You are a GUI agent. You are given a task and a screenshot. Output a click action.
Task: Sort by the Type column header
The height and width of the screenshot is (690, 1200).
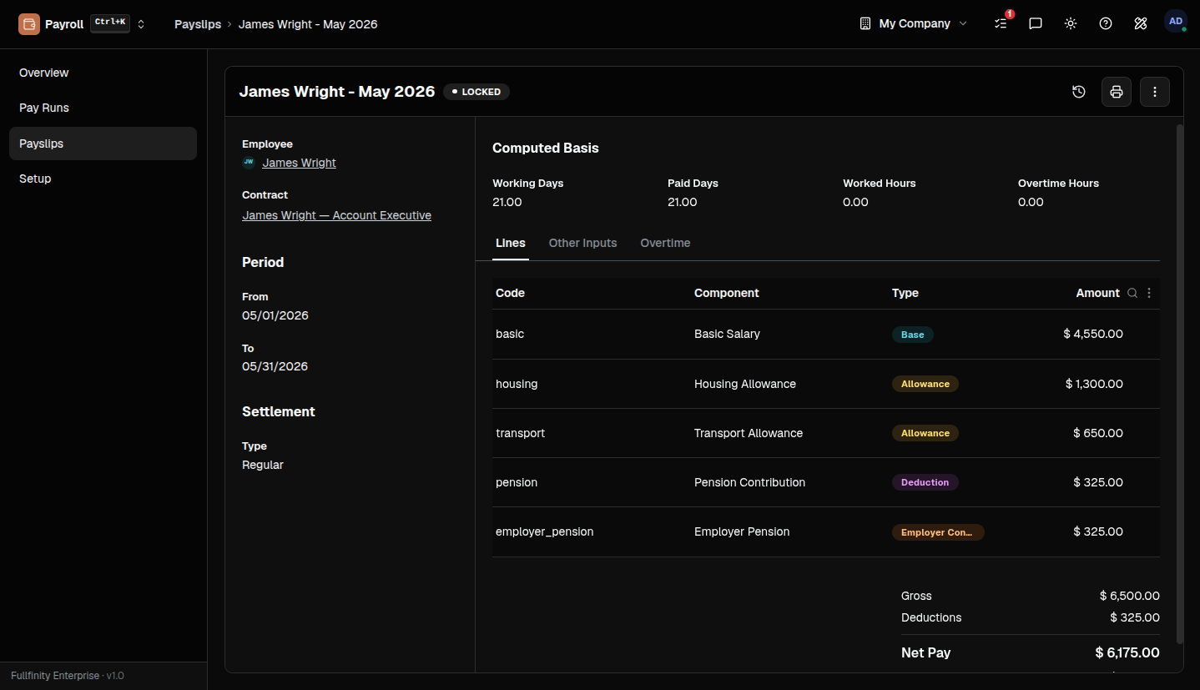point(905,293)
